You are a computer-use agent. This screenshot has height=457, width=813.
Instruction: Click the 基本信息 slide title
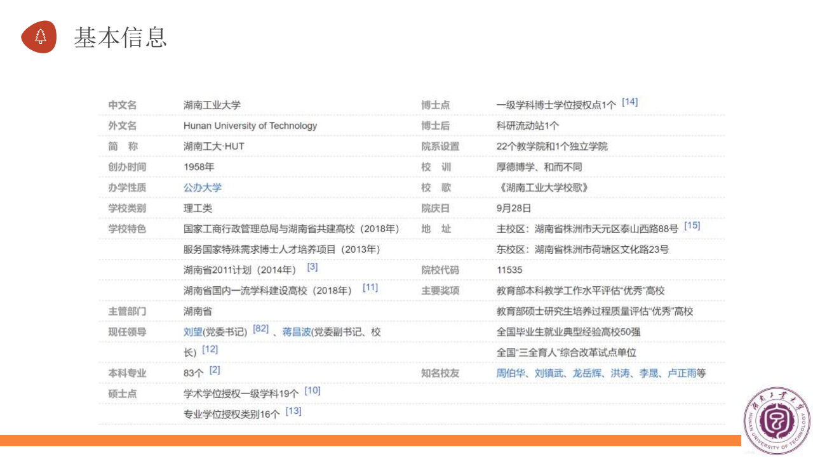pos(120,37)
